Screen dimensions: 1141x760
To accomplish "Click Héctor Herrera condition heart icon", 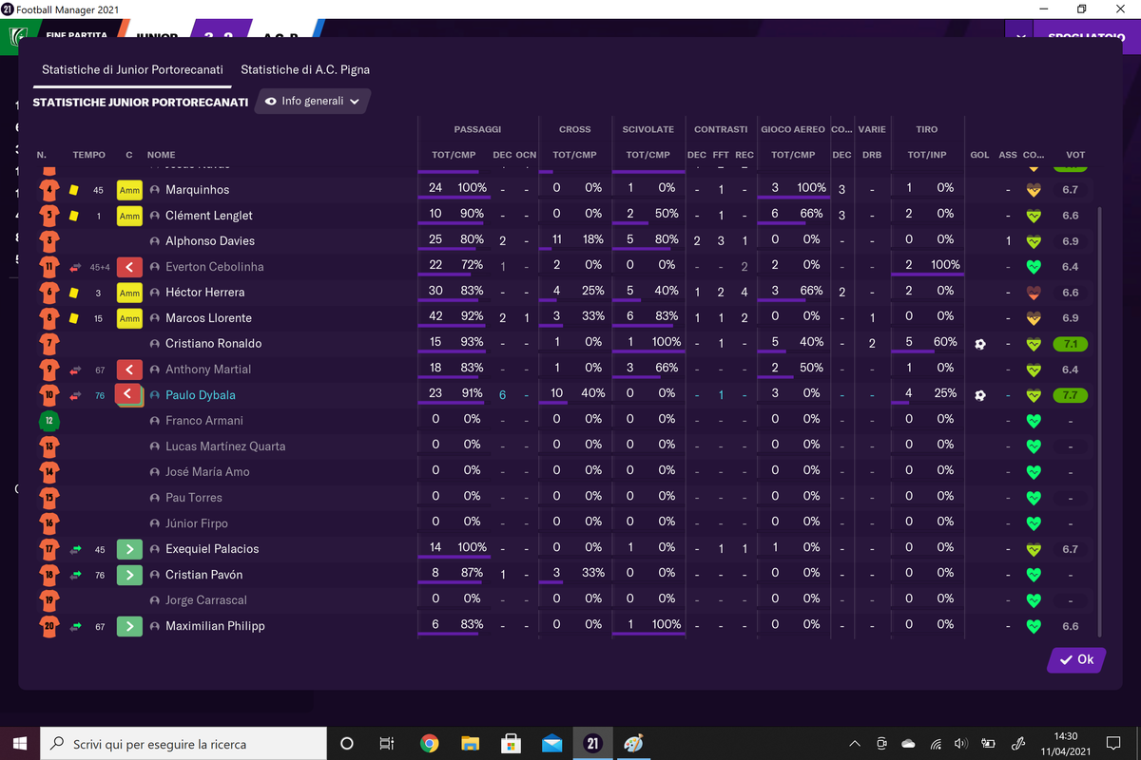I will (1034, 293).
